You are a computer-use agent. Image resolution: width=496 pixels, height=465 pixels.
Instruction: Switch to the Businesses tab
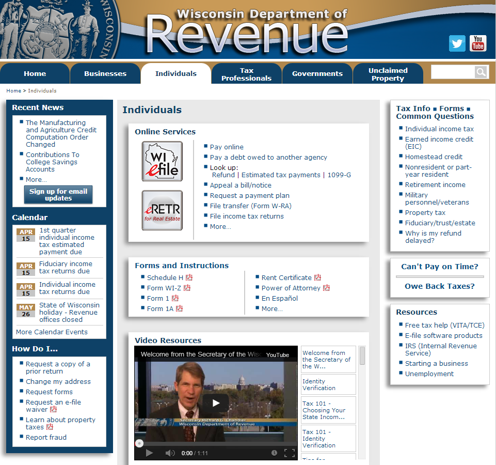(105, 73)
